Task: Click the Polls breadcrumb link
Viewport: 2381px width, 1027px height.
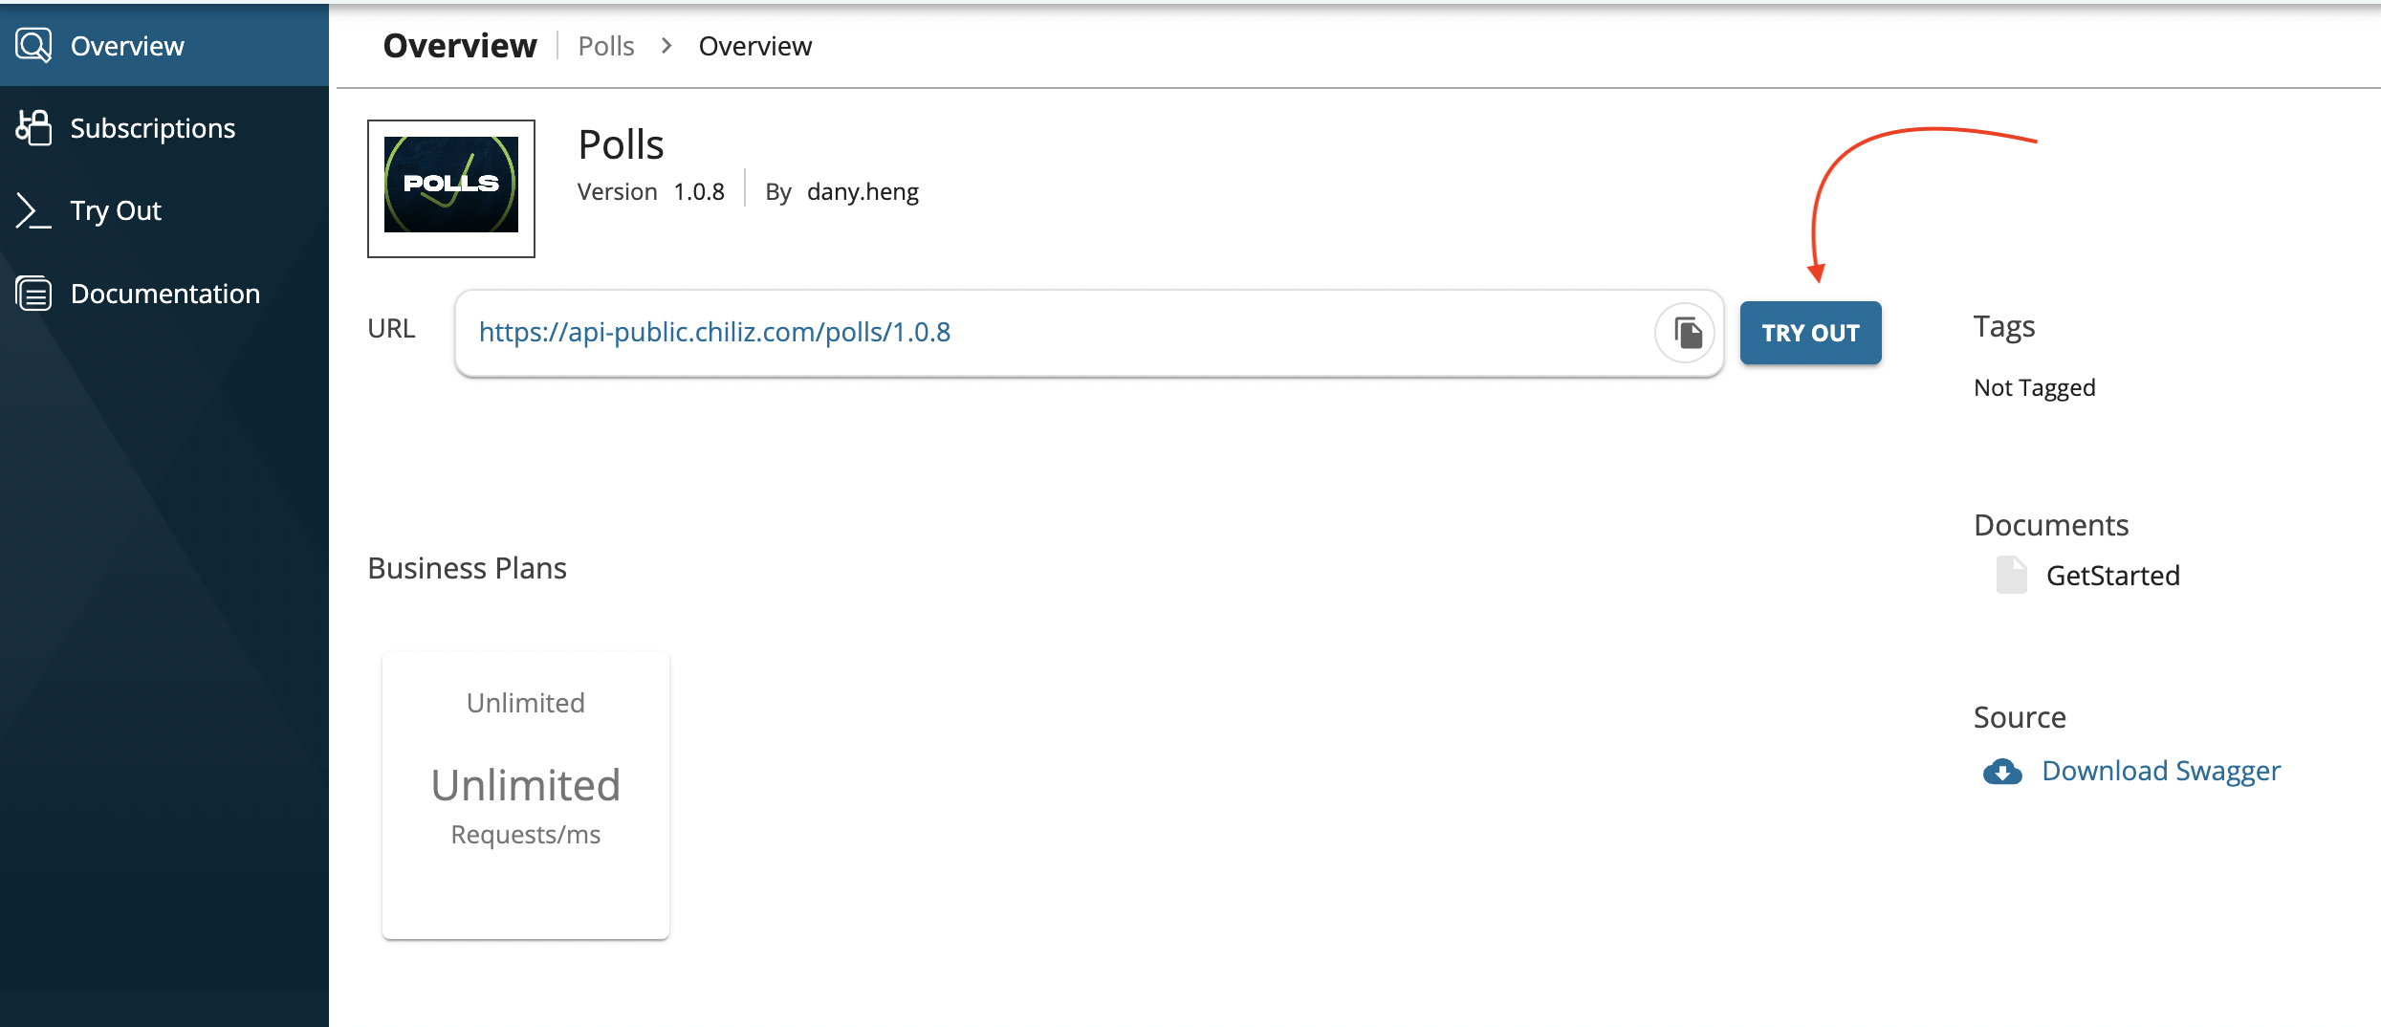Action: (606, 46)
